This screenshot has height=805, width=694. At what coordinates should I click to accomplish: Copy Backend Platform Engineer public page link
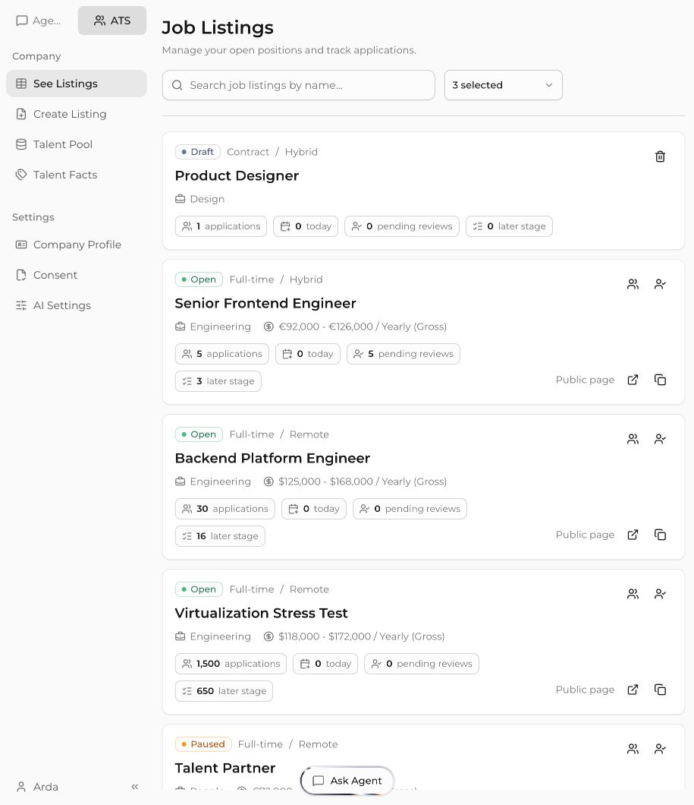(660, 535)
